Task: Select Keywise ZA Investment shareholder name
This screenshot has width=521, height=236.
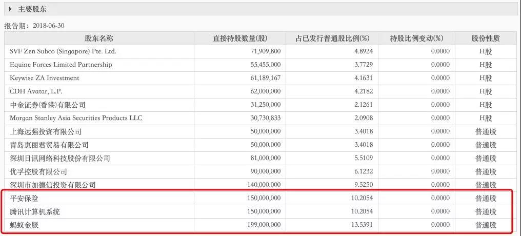Action: click(x=45, y=78)
